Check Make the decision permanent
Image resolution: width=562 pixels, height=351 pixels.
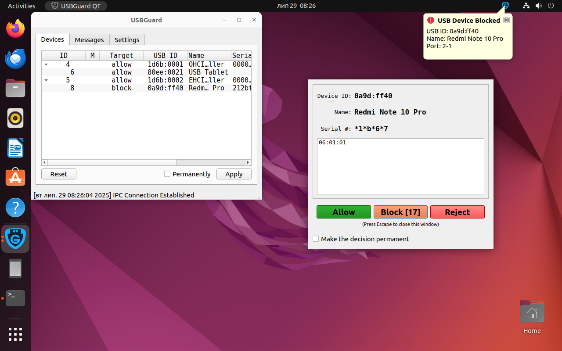click(316, 239)
